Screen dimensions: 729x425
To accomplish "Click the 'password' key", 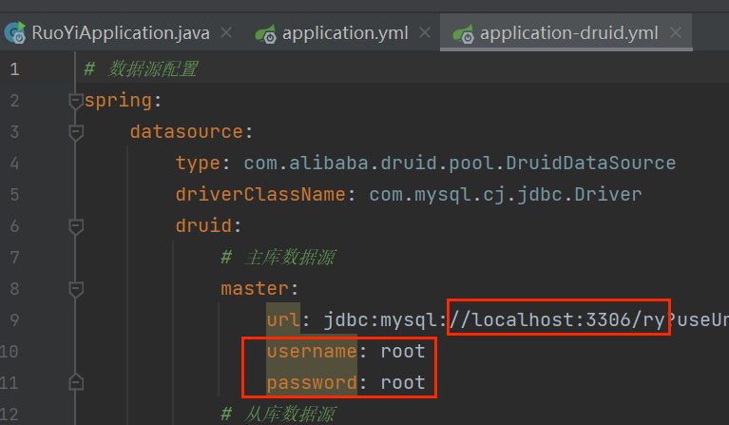I will 312,383.
